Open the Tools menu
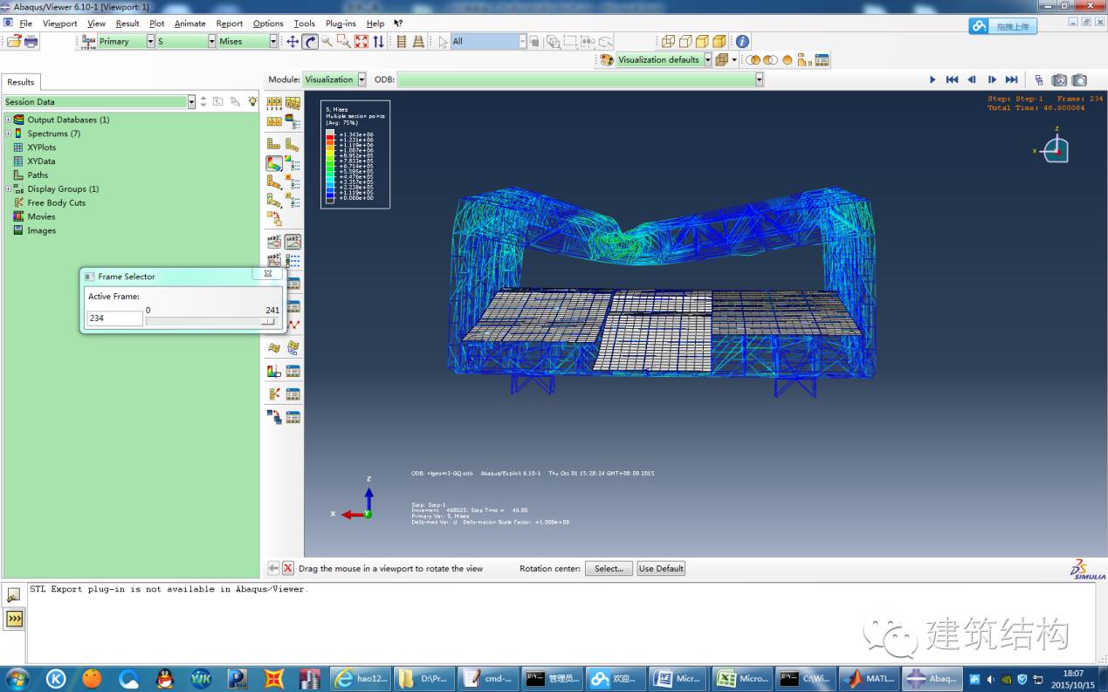Screen dimensions: 1108x692 pyautogui.click(x=305, y=24)
